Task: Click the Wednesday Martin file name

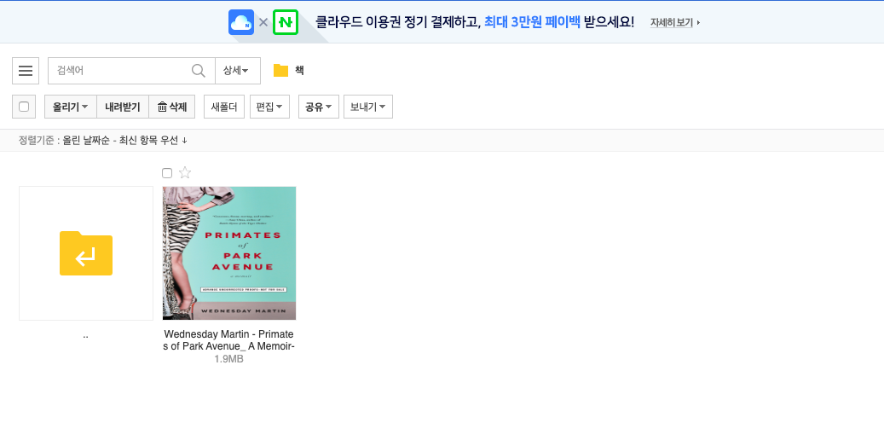Action: [x=229, y=340]
